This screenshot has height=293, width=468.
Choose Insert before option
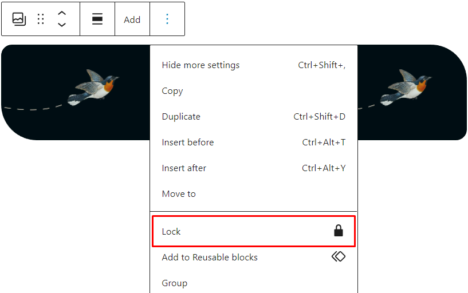click(188, 142)
